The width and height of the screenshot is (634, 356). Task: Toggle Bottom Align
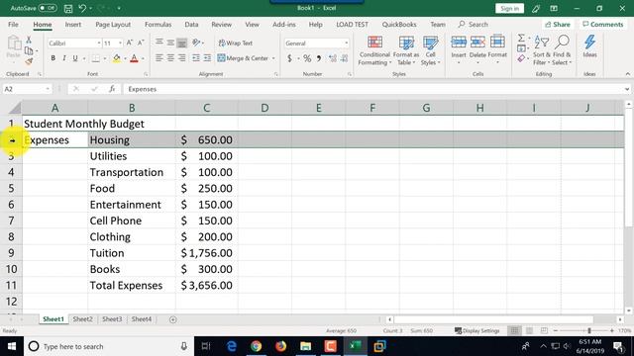pos(182,42)
